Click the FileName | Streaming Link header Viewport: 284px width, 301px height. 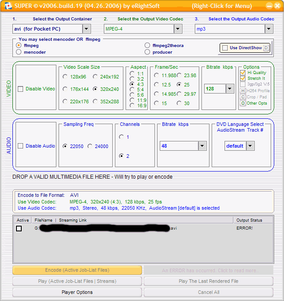pyautogui.click(x=133, y=220)
